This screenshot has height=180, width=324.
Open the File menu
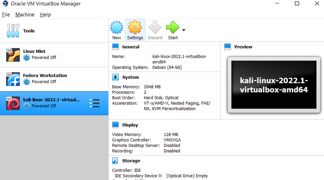coord(6,15)
